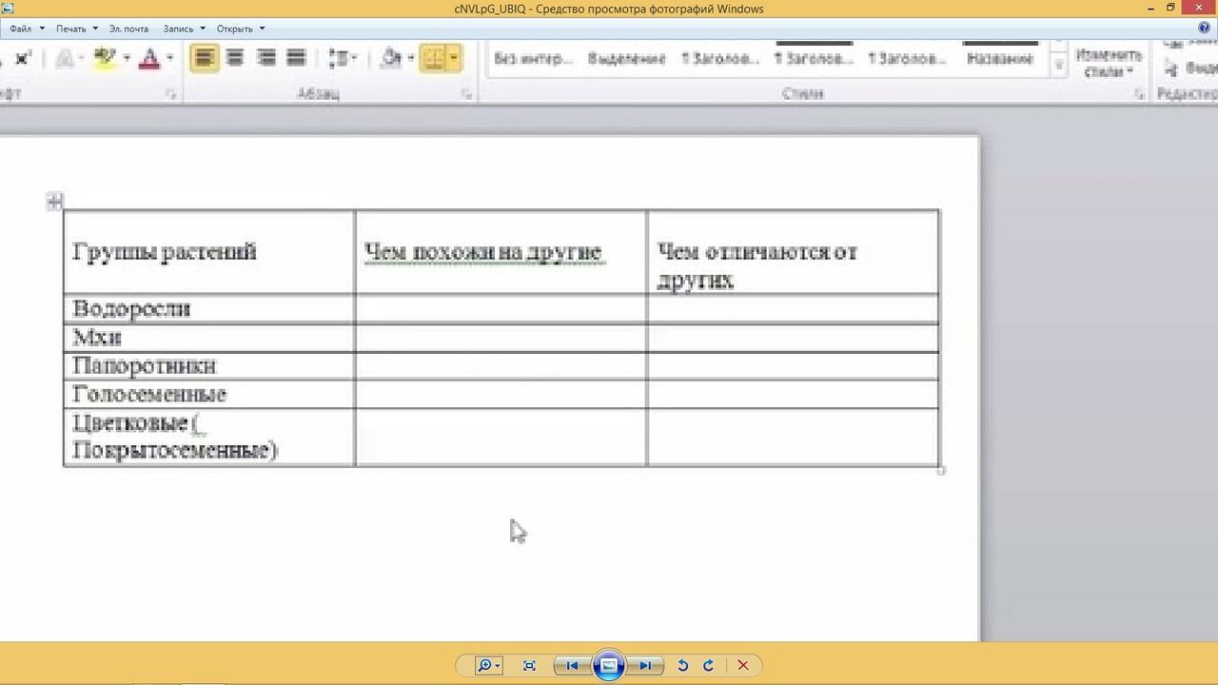
Task: Click the table move handle above the table
Action: [54, 201]
